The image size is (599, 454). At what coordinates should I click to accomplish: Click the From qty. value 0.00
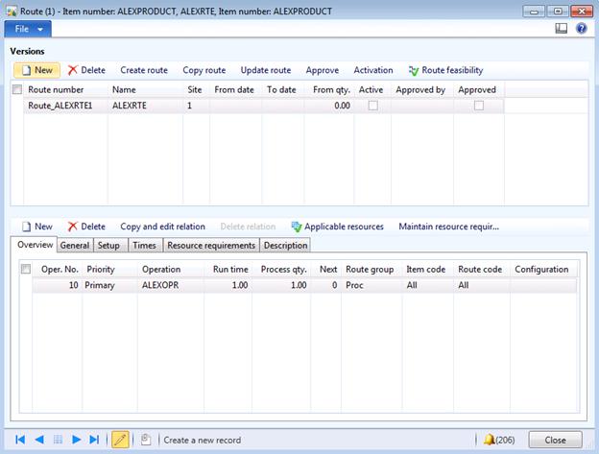point(329,106)
